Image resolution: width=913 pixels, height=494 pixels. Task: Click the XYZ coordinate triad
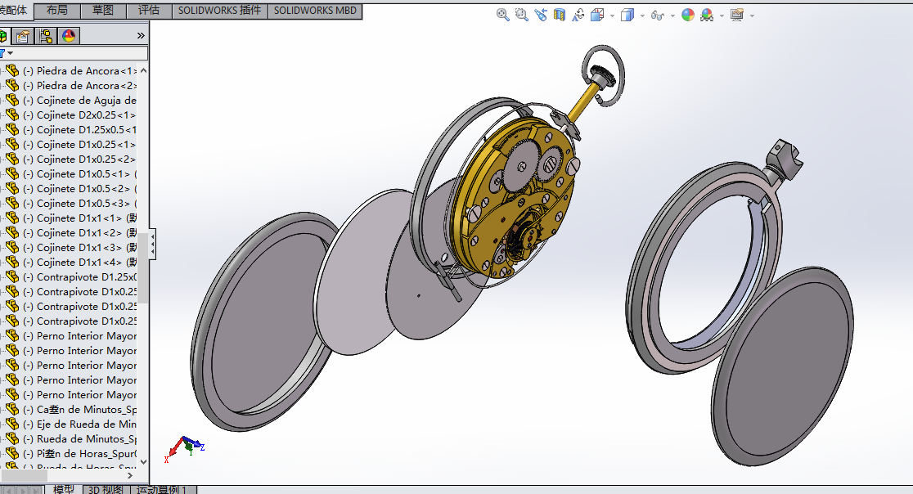click(185, 448)
